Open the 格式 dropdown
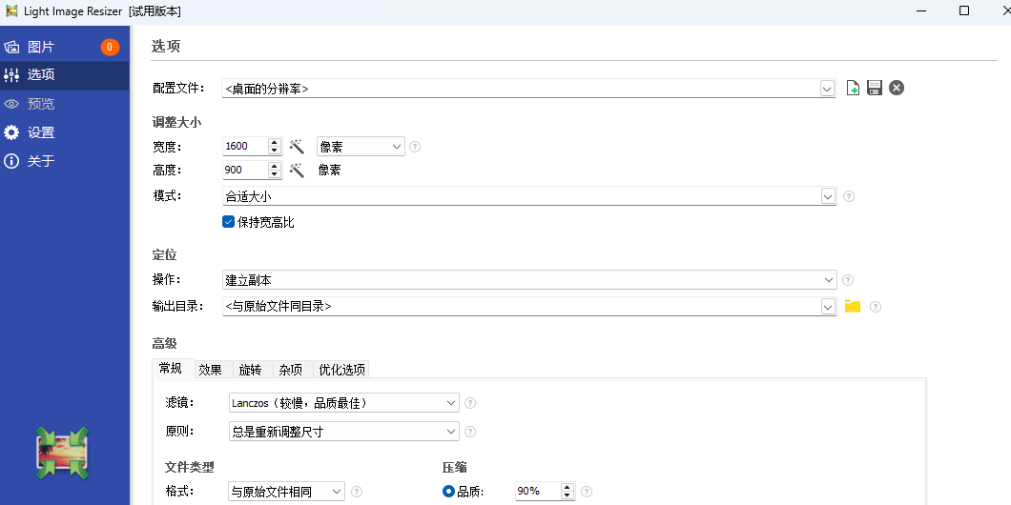Image resolution: width=1011 pixels, height=505 pixels. 287,492
